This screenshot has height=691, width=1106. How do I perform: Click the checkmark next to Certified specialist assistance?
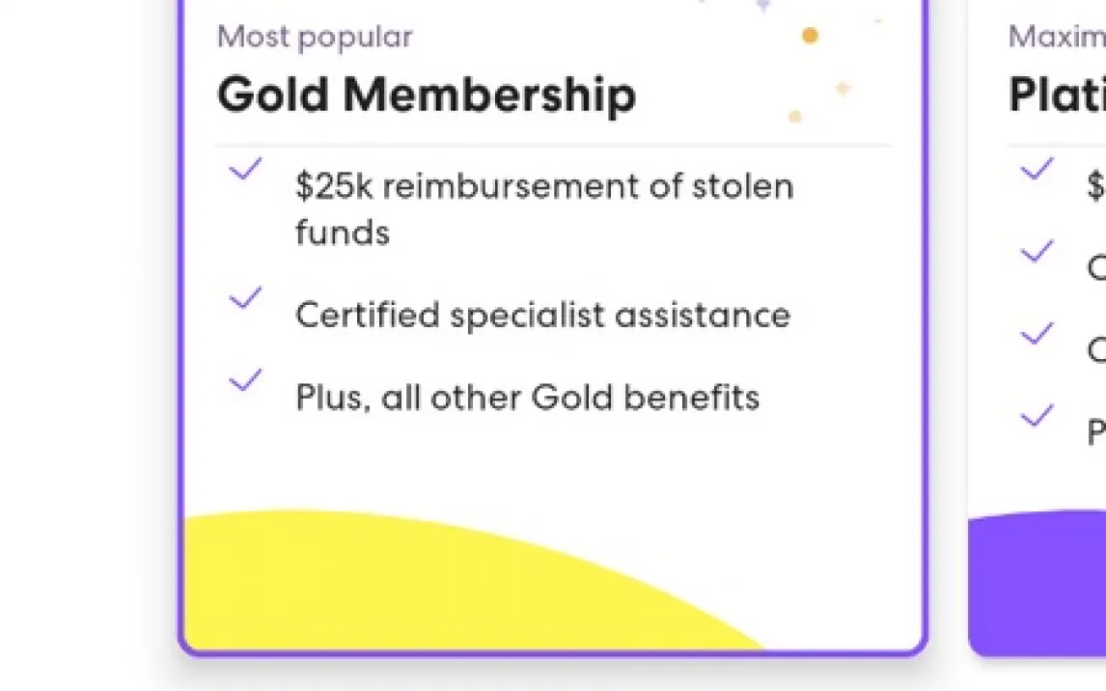tap(245, 299)
